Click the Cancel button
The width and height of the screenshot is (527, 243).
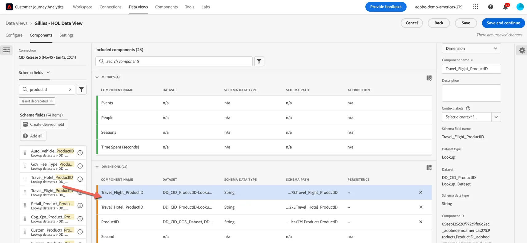pyautogui.click(x=412, y=23)
